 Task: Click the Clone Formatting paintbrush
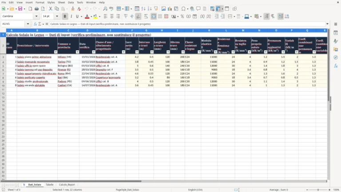73,9
